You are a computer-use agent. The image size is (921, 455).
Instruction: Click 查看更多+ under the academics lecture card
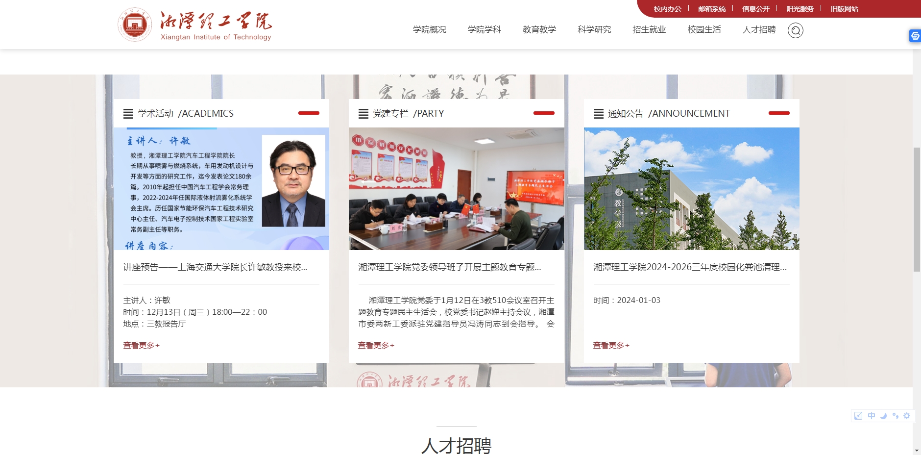pyautogui.click(x=141, y=345)
